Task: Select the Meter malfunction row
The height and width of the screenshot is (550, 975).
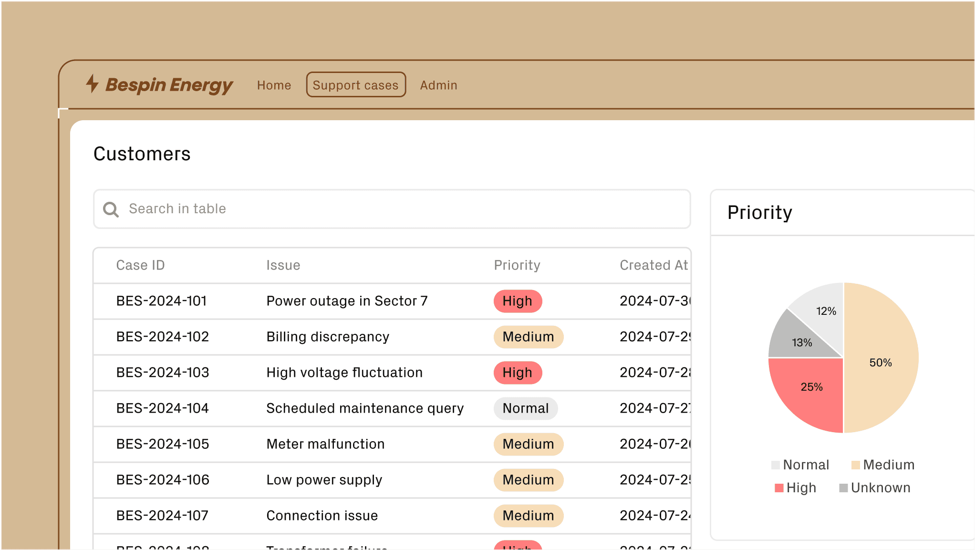Action: point(325,444)
